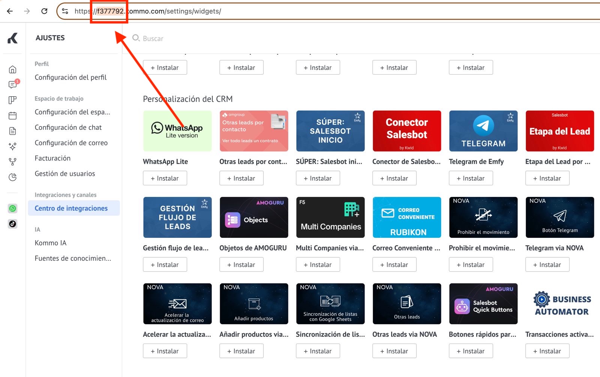This screenshot has height=377, width=600.
Task: Install the WhatsApp Lite widget
Action: coord(165,178)
